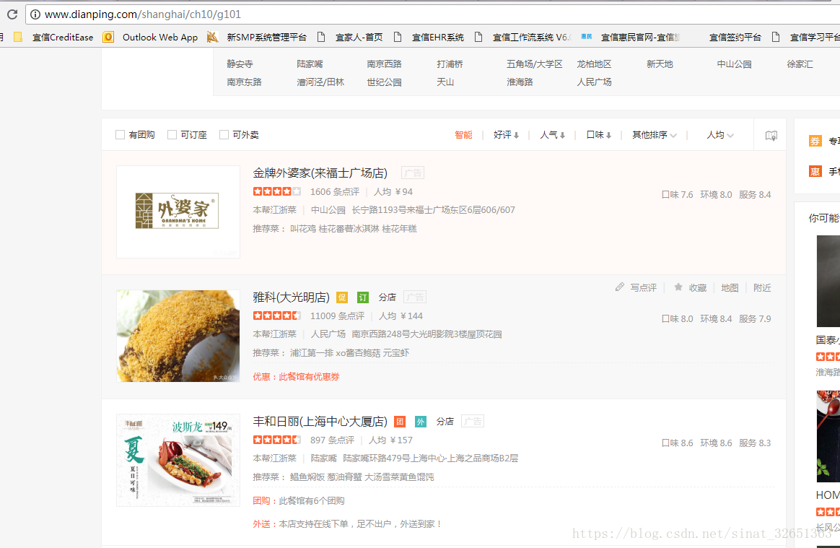Click the star 收藏 icon
Viewport: 840px width, 548px height.
[x=678, y=287]
